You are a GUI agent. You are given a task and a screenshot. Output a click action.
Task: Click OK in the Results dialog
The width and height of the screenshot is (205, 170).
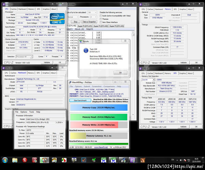120,73
